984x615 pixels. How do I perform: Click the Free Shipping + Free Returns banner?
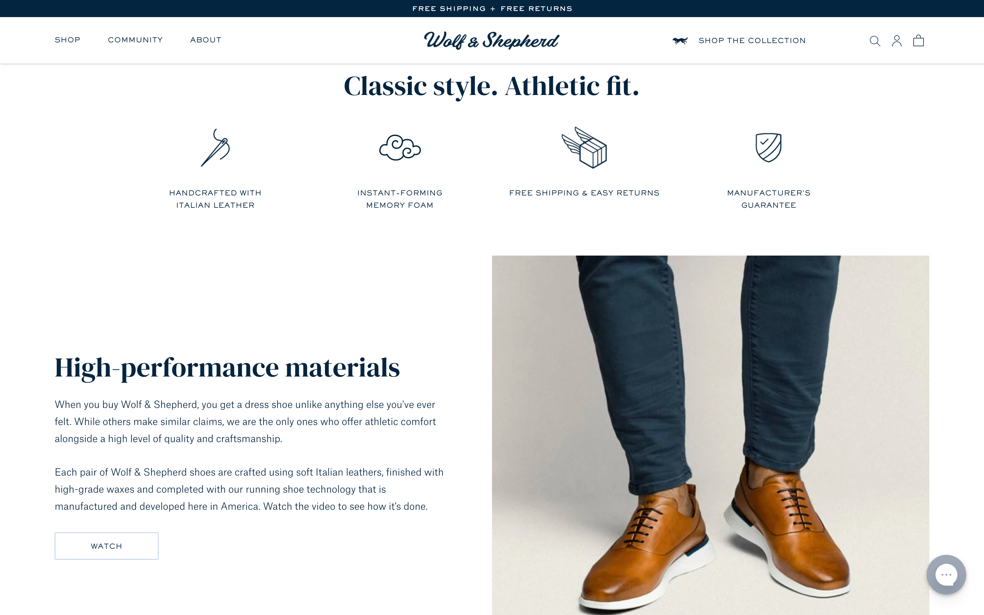point(492,9)
